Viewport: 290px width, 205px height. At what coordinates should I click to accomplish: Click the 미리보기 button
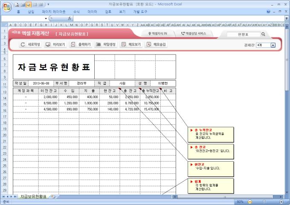(55, 44)
